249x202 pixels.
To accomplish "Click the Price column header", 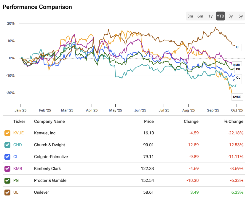I will coord(149,121).
